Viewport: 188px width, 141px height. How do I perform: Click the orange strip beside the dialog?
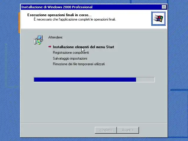[19, 23]
